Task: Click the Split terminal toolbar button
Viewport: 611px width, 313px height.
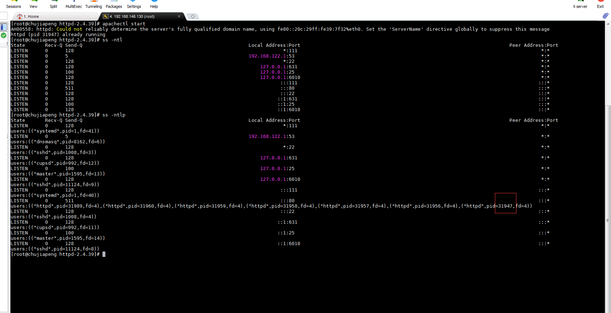Action: click(53, 4)
